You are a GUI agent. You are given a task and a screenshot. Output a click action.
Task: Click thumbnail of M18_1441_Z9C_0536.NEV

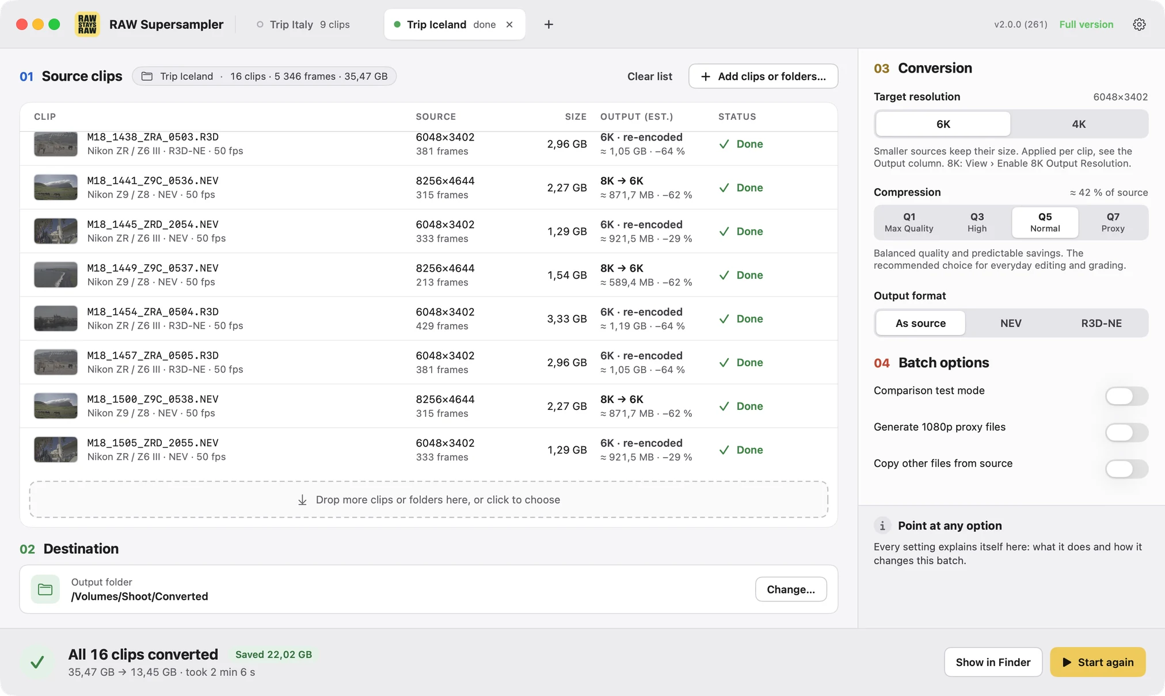(56, 188)
